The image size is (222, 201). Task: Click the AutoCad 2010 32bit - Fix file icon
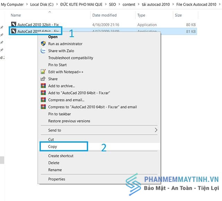tap(14, 24)
